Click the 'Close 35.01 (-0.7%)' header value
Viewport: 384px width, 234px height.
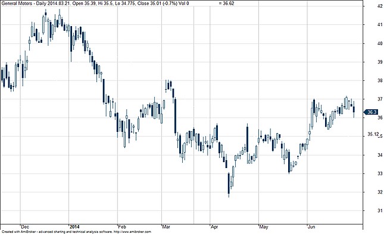click(x=157, y=4)
